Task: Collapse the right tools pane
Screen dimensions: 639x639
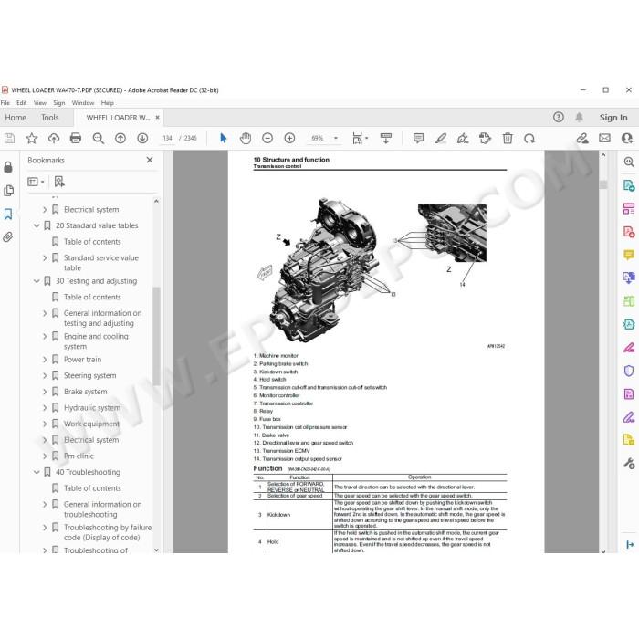Action: click(x=630, y=544)
